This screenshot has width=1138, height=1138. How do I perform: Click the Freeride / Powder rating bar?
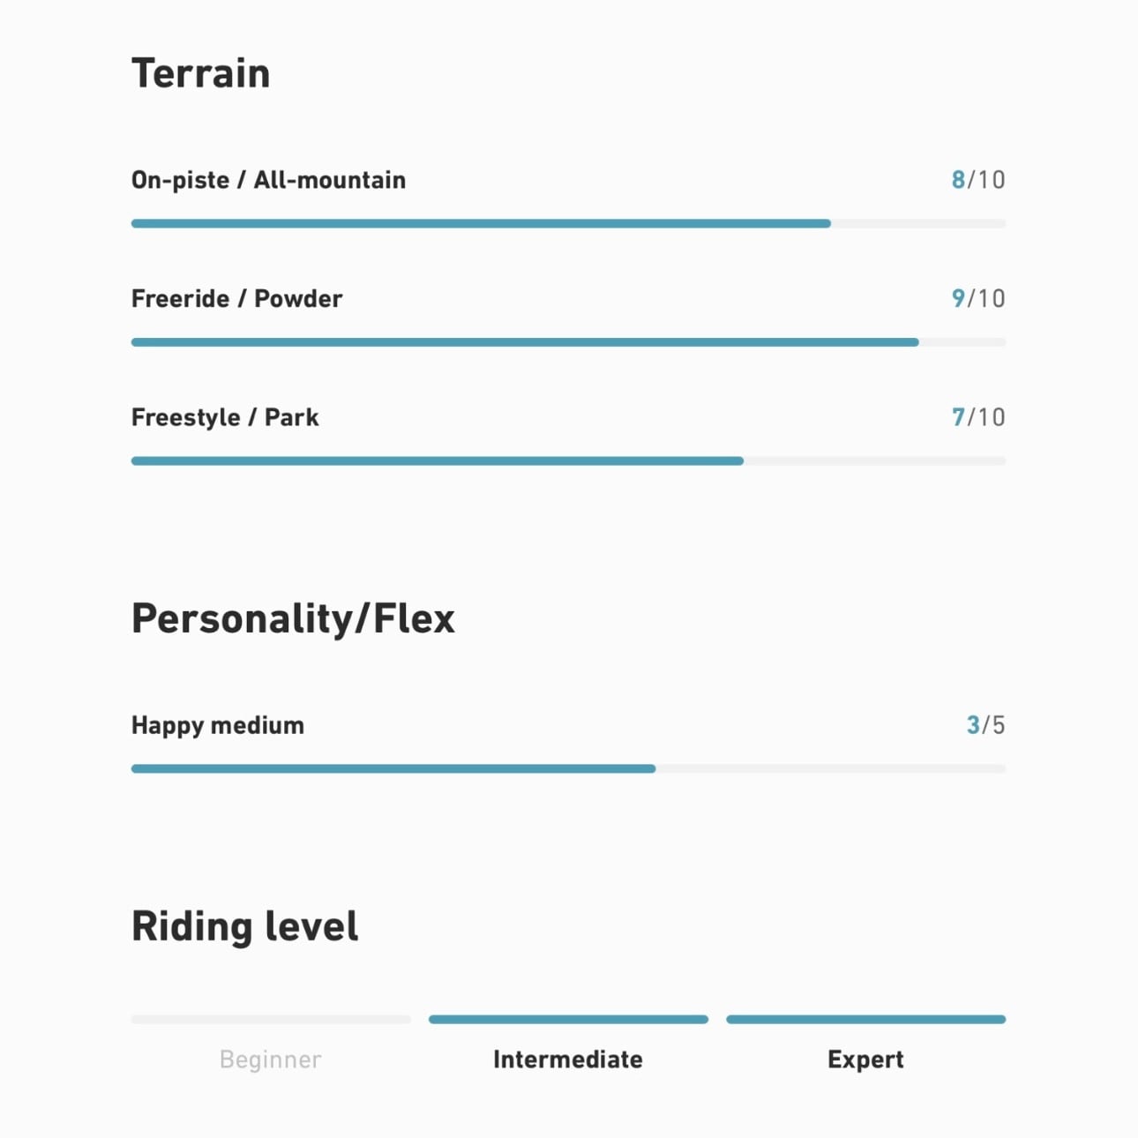(568, 342)
